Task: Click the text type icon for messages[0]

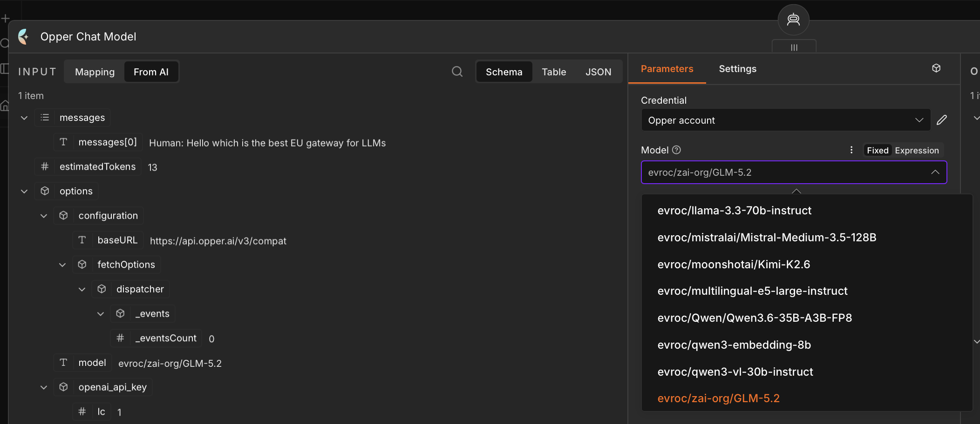Action: click(x=64, y=142)
